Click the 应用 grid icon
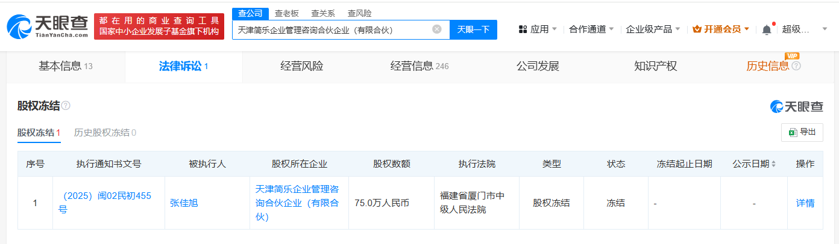This screenshot has width=839, height=244. 523,29
